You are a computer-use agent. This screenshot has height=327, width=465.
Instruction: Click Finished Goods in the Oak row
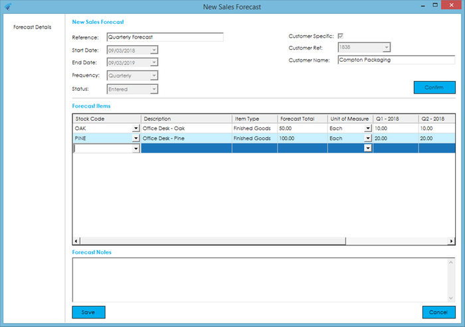tap(254, 128)
